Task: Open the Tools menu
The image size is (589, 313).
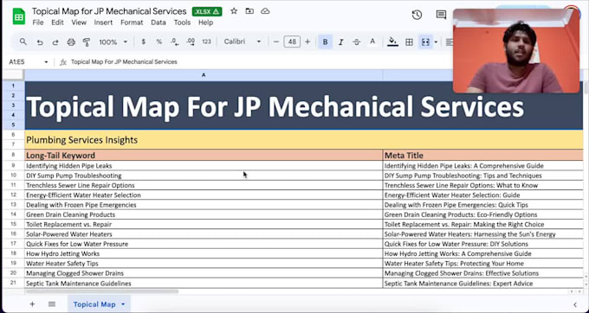Action: click(x=182, y=22)
